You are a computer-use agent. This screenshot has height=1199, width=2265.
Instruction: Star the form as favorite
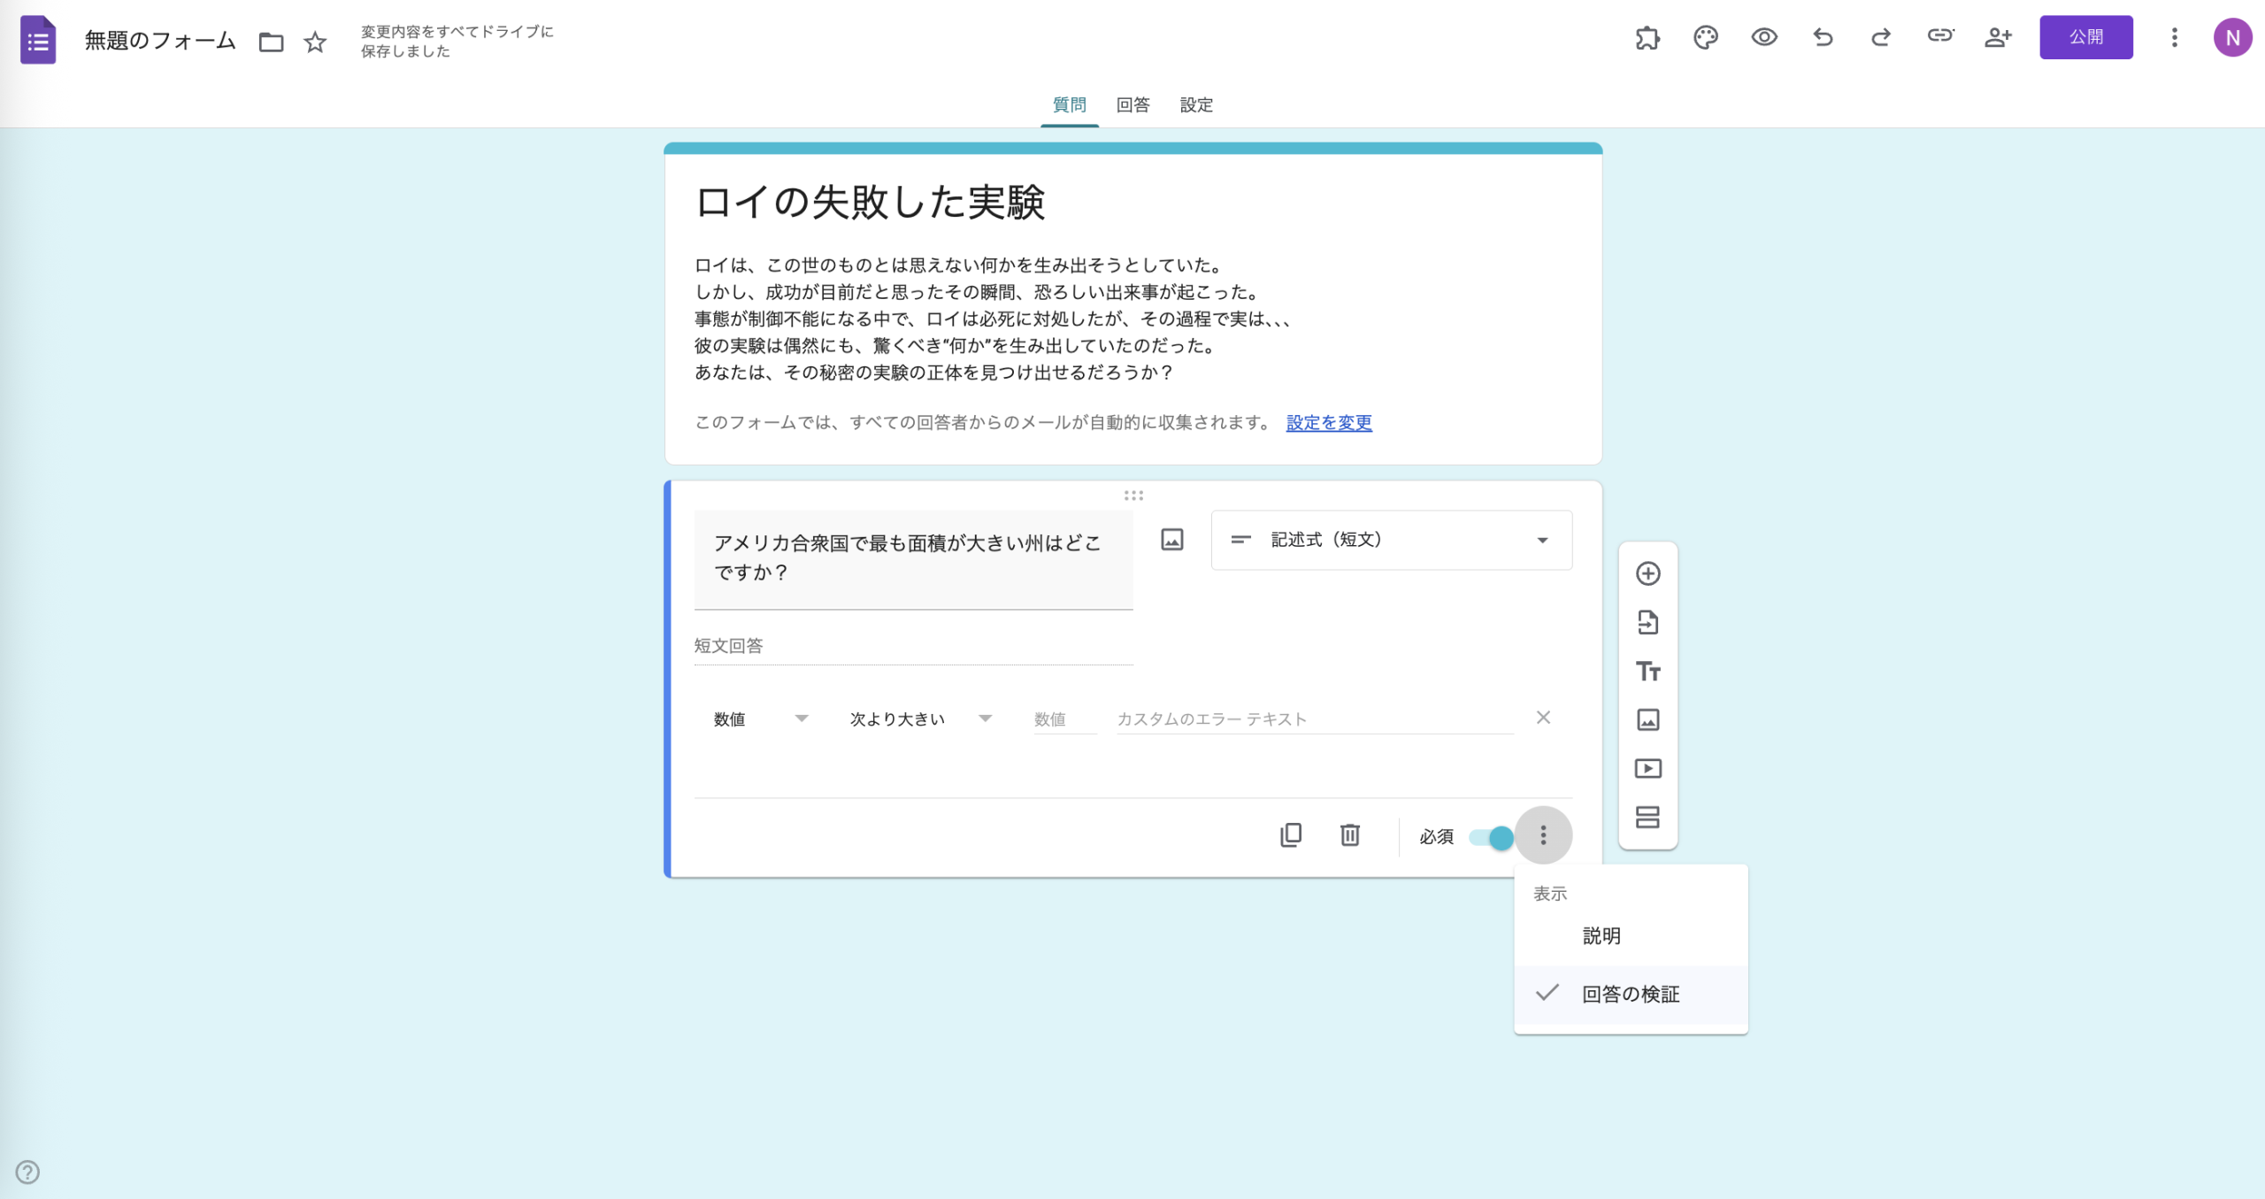(315, 41)
